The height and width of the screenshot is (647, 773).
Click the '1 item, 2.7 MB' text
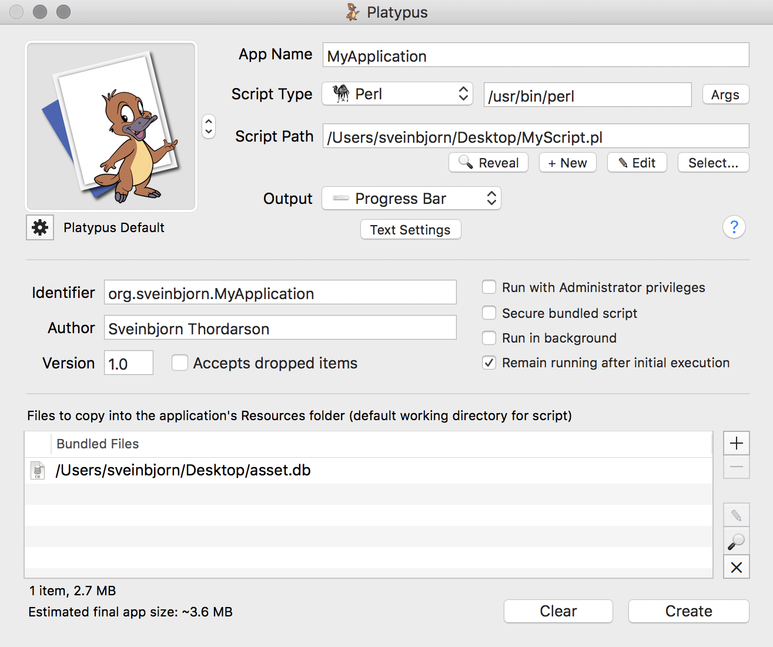coord(73,591)
